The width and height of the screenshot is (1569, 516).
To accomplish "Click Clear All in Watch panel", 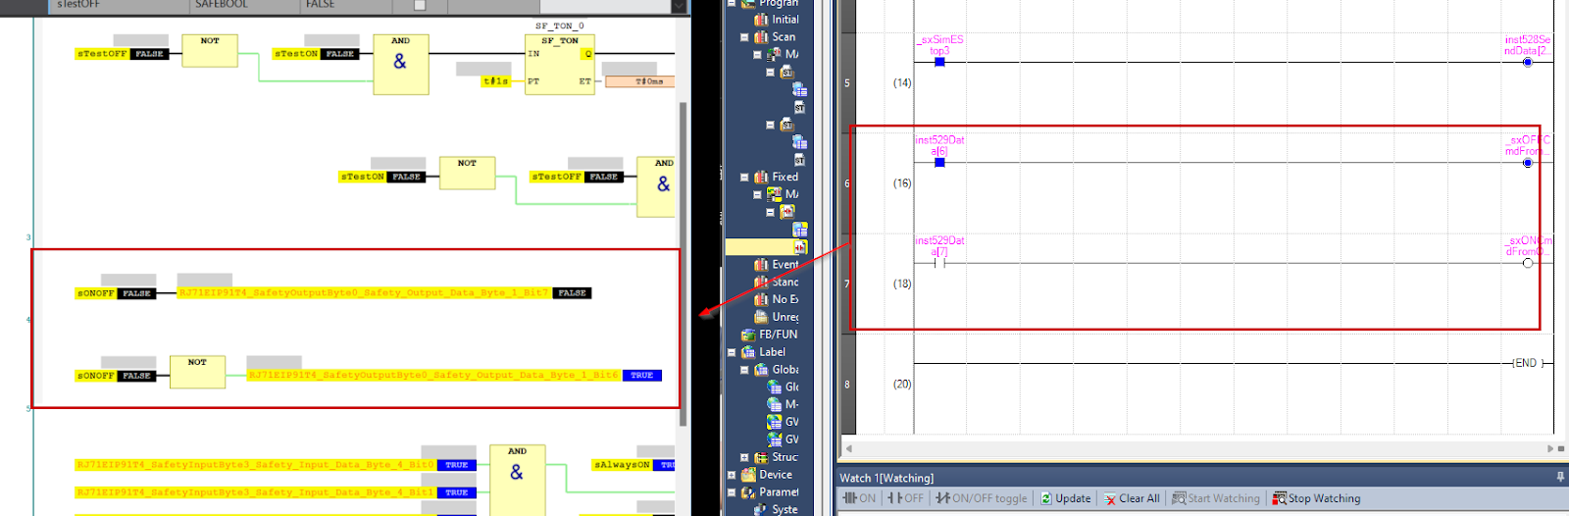I will [1131, 498].
